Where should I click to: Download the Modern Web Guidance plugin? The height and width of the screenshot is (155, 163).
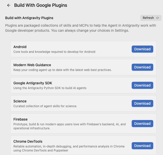142,67
